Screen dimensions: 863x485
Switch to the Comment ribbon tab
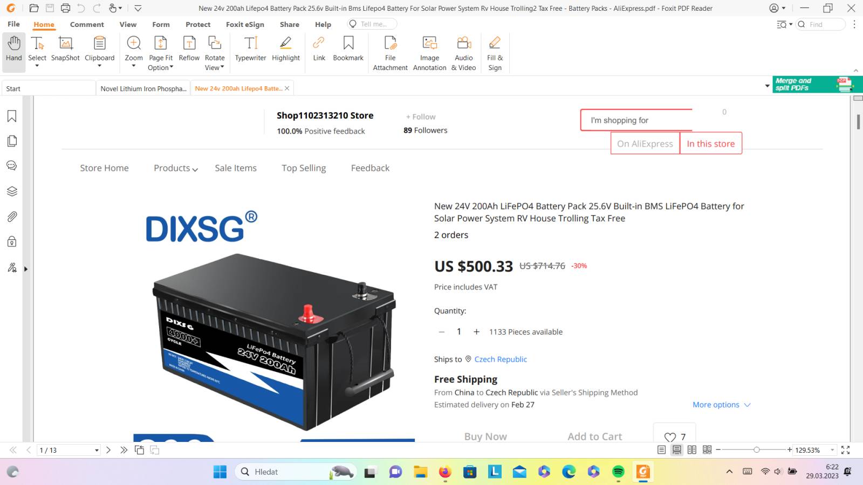tap(87, 24)
